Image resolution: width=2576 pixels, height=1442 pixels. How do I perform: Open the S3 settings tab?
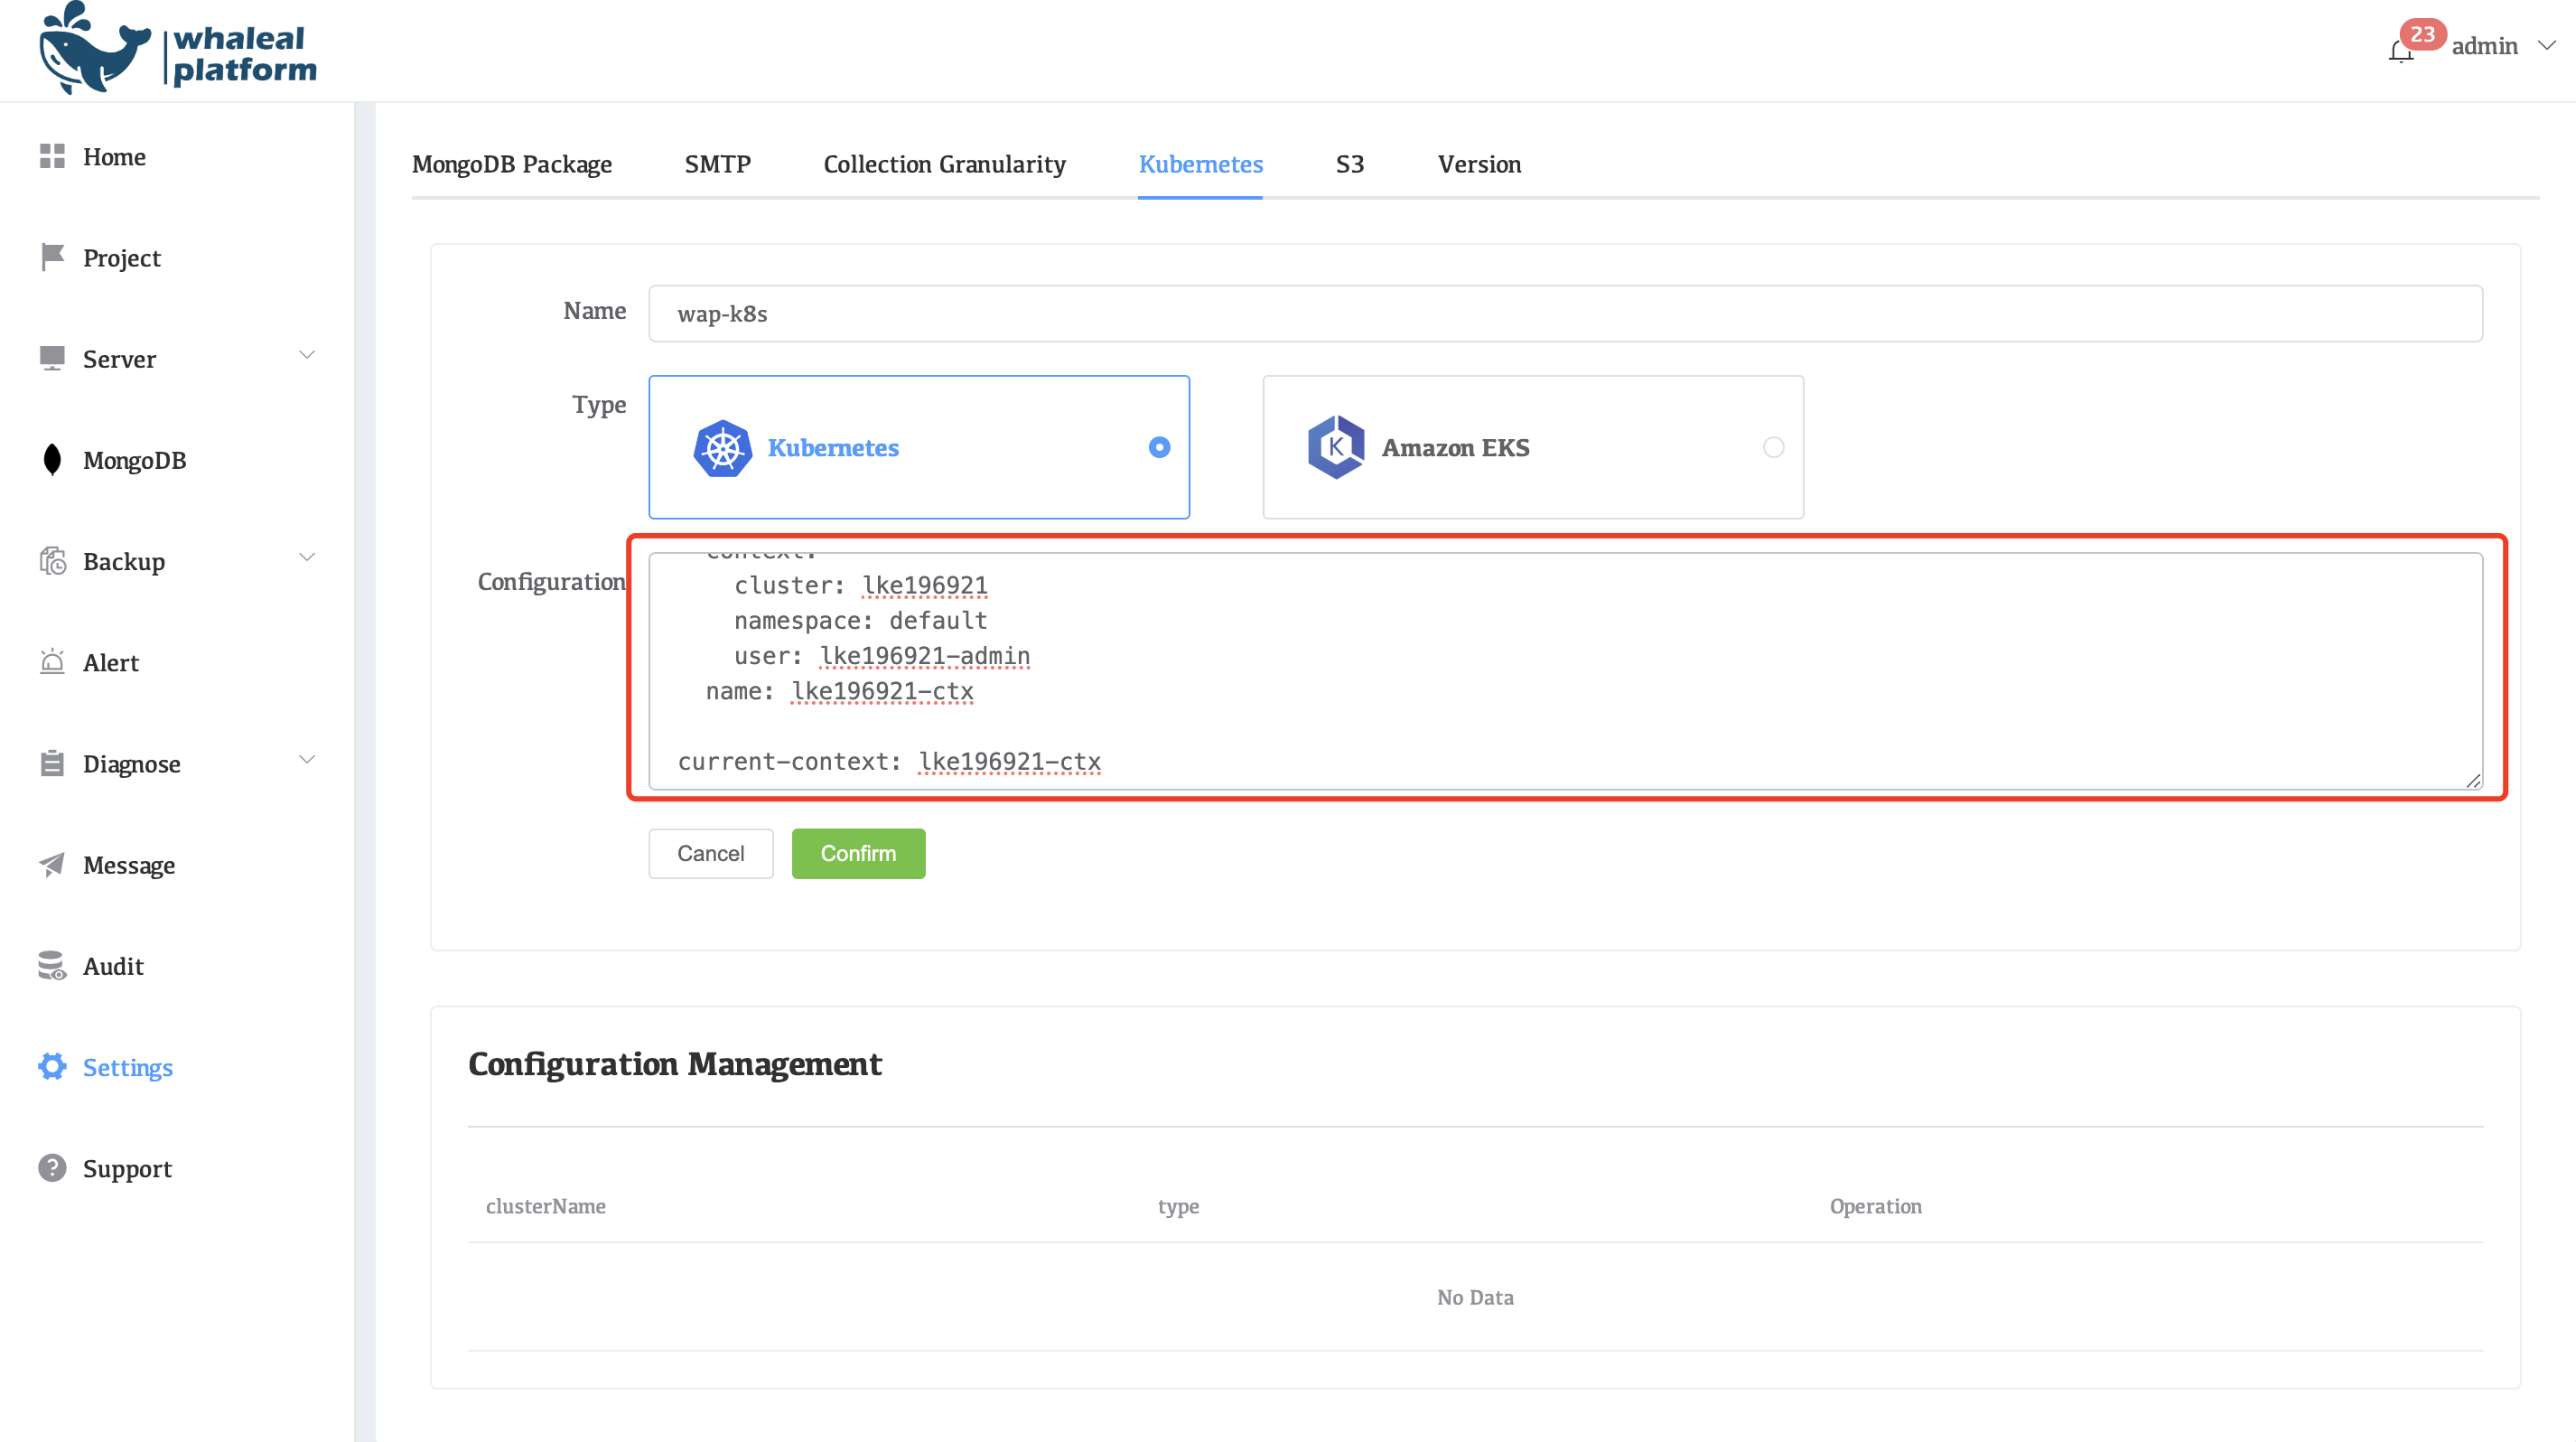[x=1350, y=164]
